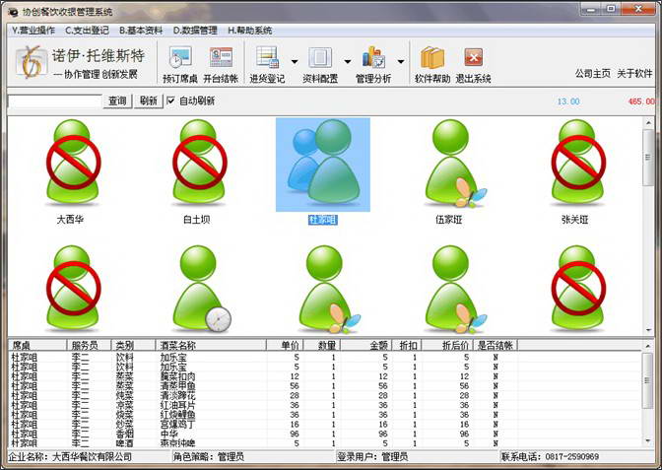Sort by the 服务员 column header
This screenshot has height=470, width=662.
[x=89, y=346]
